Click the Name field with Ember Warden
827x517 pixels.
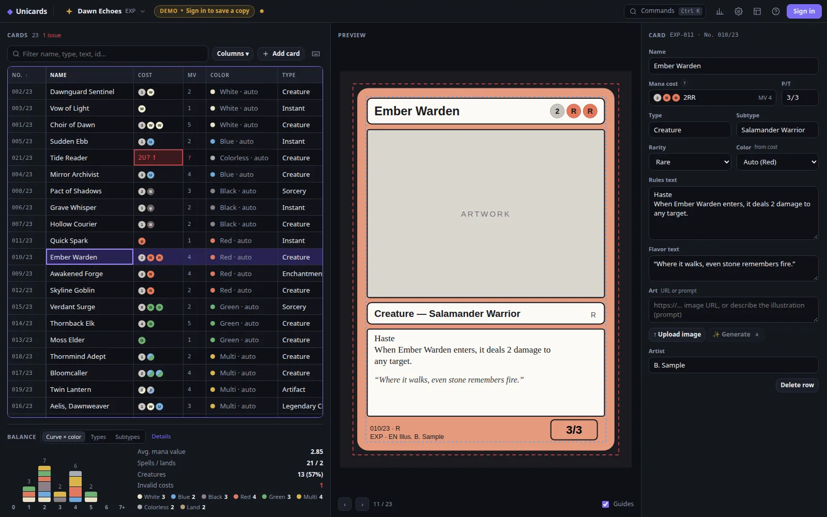click(733, 66)
